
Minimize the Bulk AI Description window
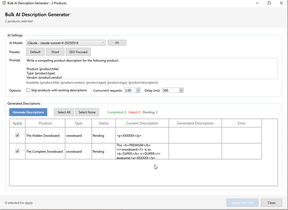[x=257, y=3]
